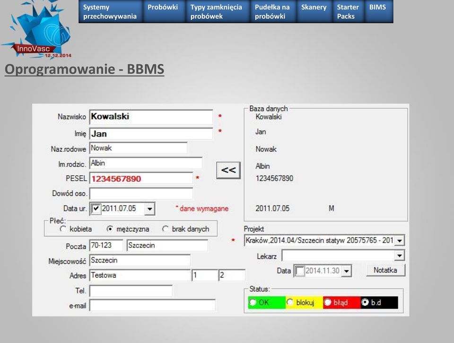Click the database birth date 2011.07.05
454x343 pixels.
click(x=272, y=208)
